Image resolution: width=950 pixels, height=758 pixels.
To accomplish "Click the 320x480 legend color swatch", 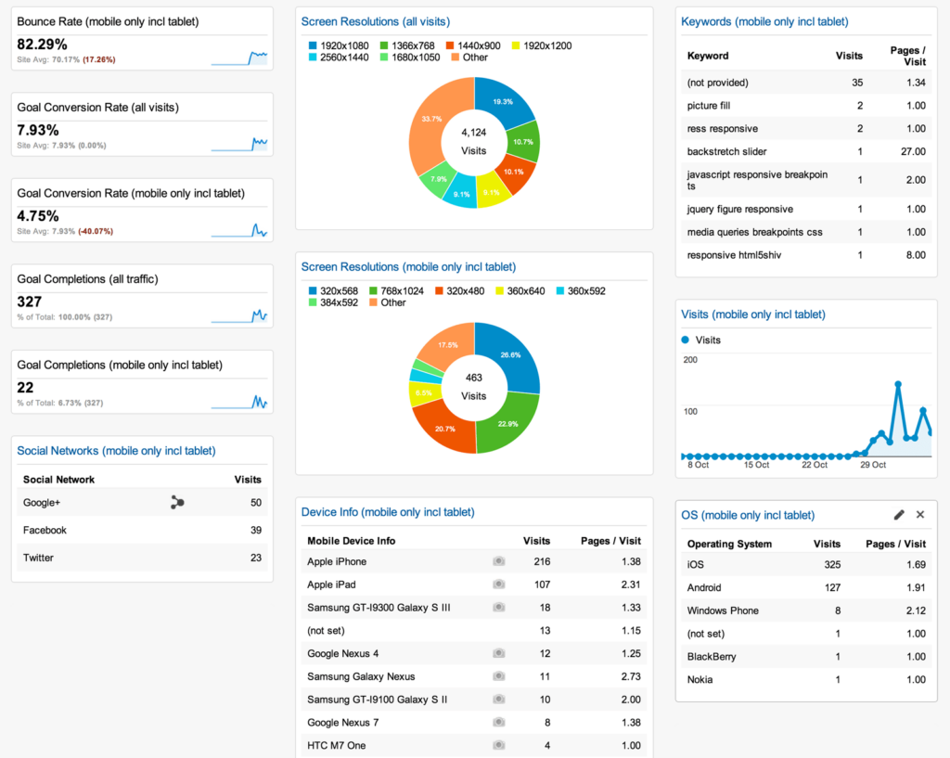I will tap(439, 290).
